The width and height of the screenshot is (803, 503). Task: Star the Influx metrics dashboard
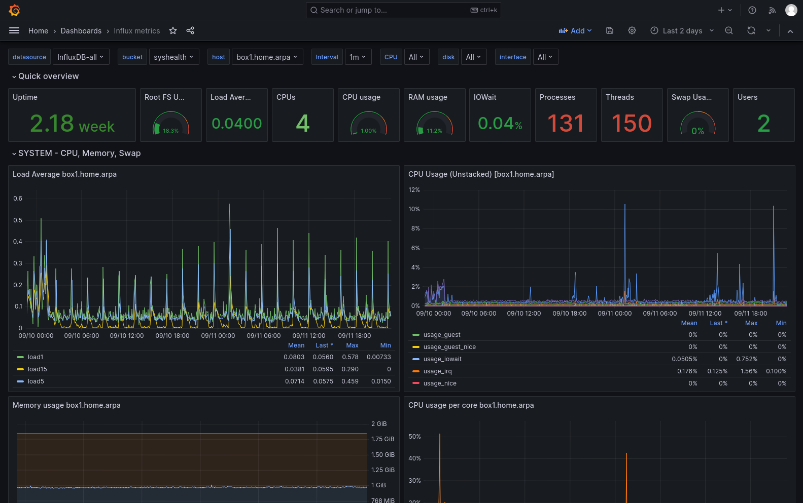point(173,31)
